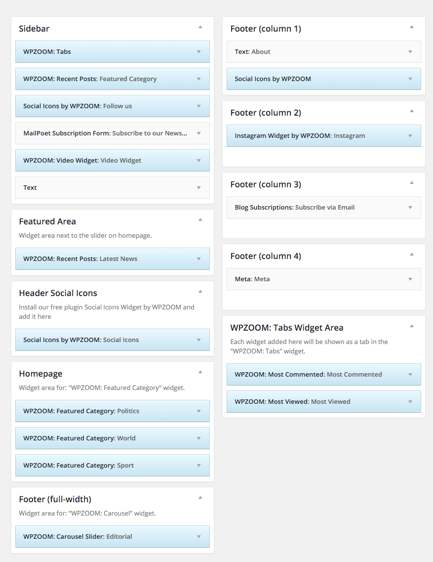Collapse the Homepage widget area arrow
Viewport: 433px width, 562px height.
pyautogui.click(x=200, y=372)
